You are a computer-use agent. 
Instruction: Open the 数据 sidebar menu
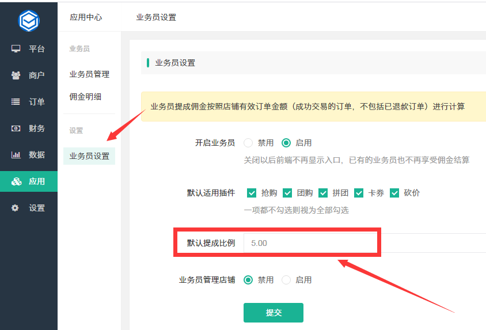[29, 154]
